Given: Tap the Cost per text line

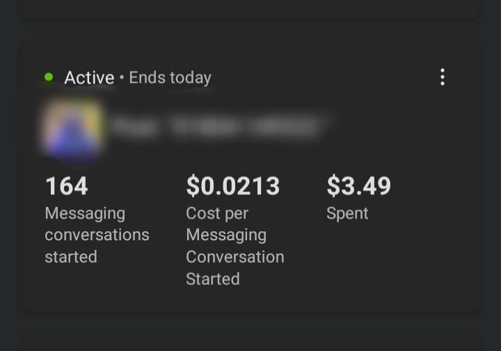Looking at the screenshot, I should click(x=217, y=213).
